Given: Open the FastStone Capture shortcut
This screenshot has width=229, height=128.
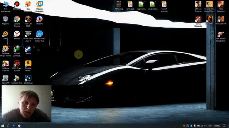Looking at the screenshot, I should (6, 66).
